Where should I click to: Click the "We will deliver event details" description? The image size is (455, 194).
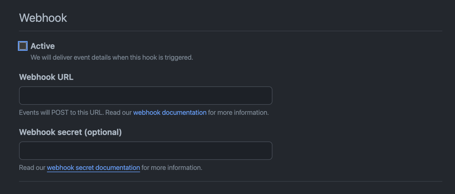pyautogui.click(x=112, y=57)
